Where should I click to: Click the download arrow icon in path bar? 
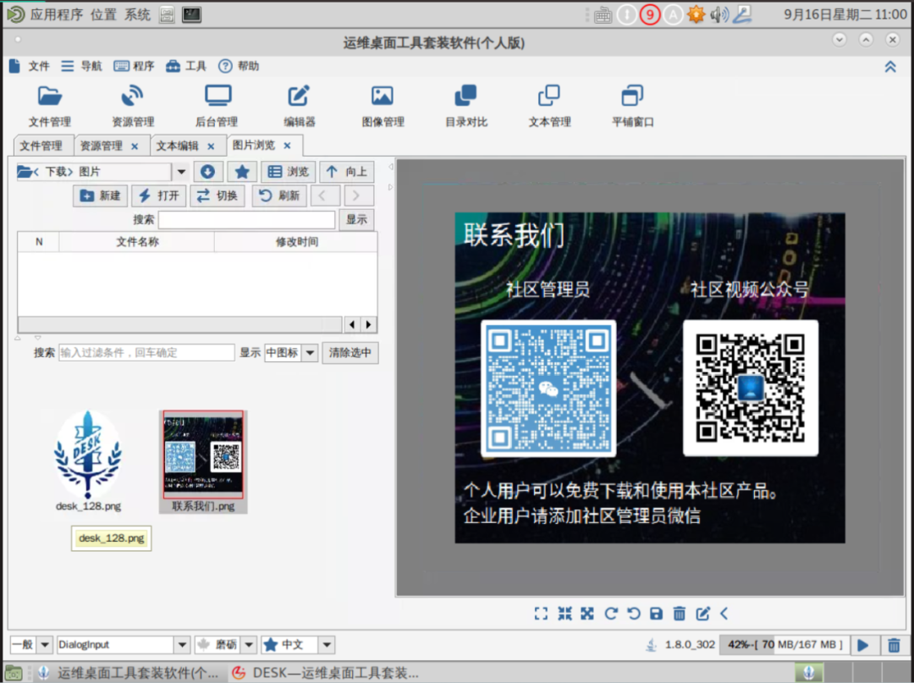[207, 171]
